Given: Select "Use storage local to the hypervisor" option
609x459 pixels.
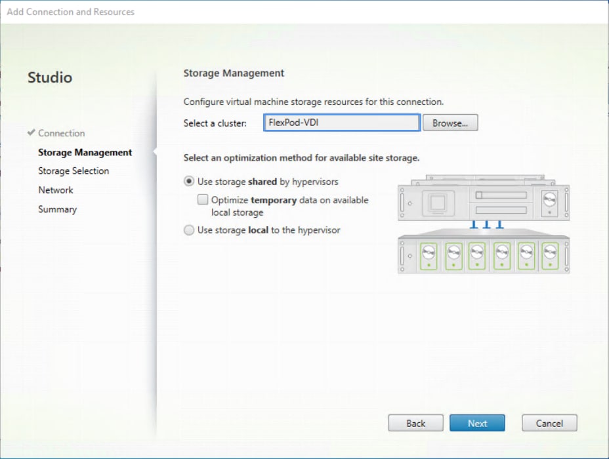Looking at the screenshot, I should (189, 230).
